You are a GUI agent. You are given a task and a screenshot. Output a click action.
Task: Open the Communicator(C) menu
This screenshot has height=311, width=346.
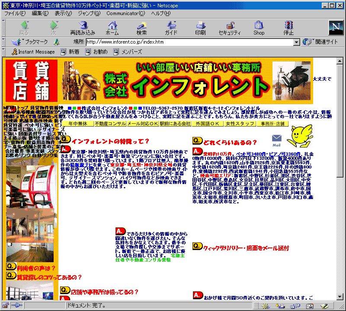click(126, 13)
